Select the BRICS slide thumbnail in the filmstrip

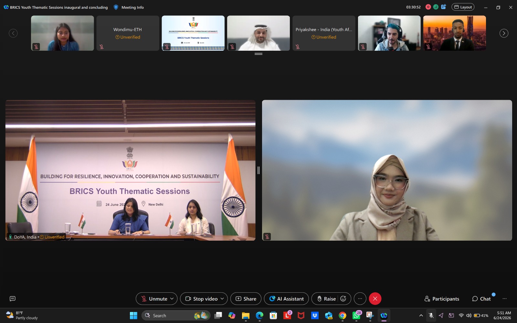click(x=193, y=33)
